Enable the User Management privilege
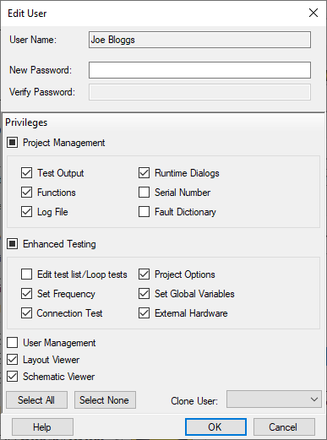The image size is (327, 440). (x=13, y=343)
